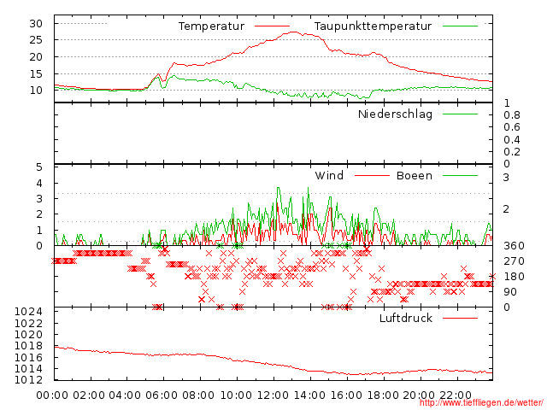This screenshot has width=547, height=410.
Task: Click the 15 temperature axis value
Action: [x=36, y=74]
